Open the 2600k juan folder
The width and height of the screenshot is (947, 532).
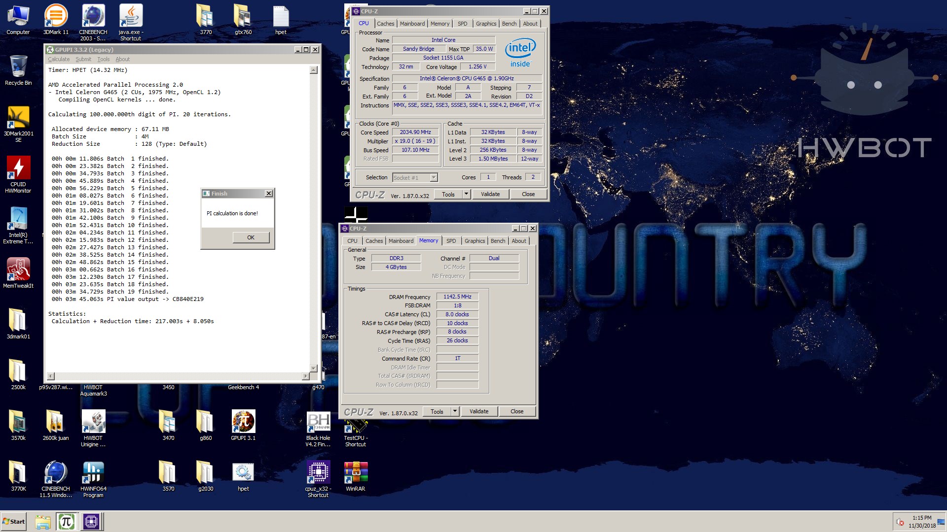[56, 426]
